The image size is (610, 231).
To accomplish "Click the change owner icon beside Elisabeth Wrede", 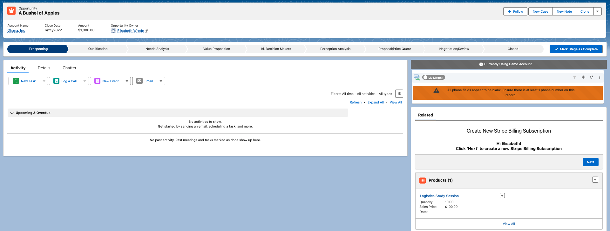I will [x=146, y=31].
